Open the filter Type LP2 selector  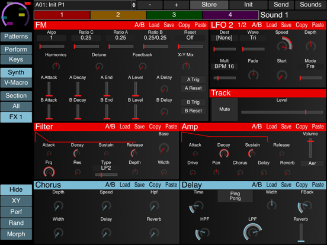pos(106,168)
